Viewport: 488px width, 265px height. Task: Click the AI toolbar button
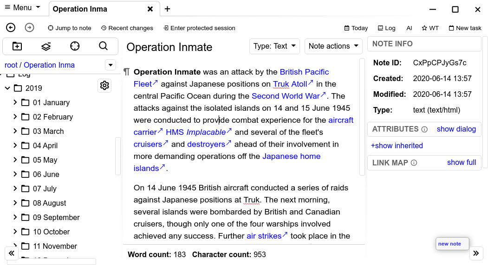pos(409,28)
